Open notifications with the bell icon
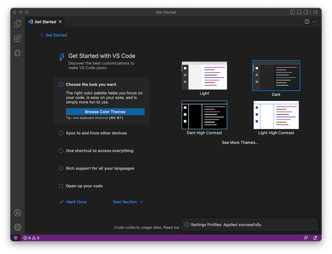 (315, 238)
